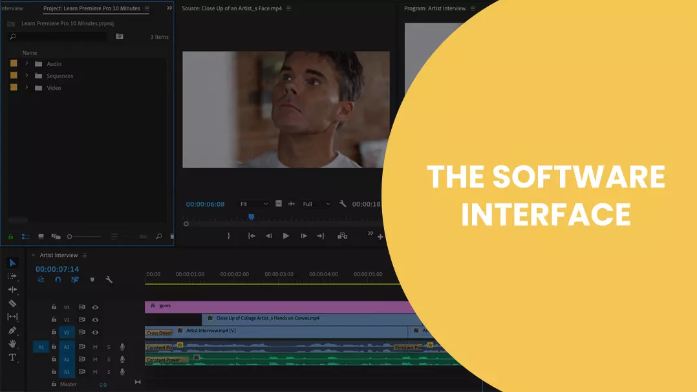Play the Source monitor clip
Image resolution: width=697 pixels, height=392 pixels.
286,236
